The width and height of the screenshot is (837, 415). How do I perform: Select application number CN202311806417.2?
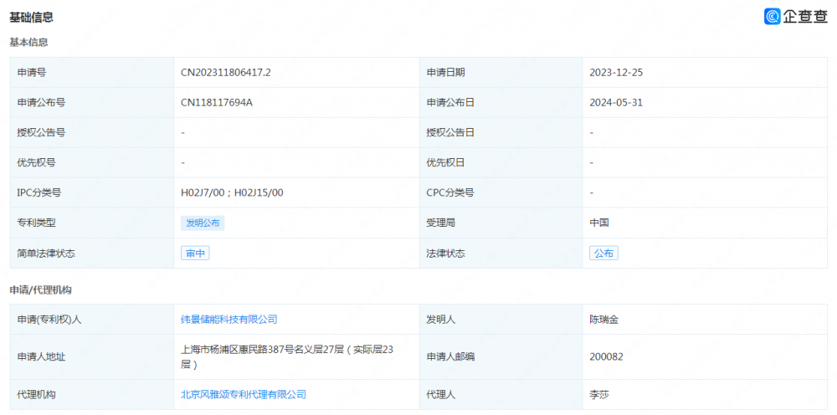[x=226, y=73]
